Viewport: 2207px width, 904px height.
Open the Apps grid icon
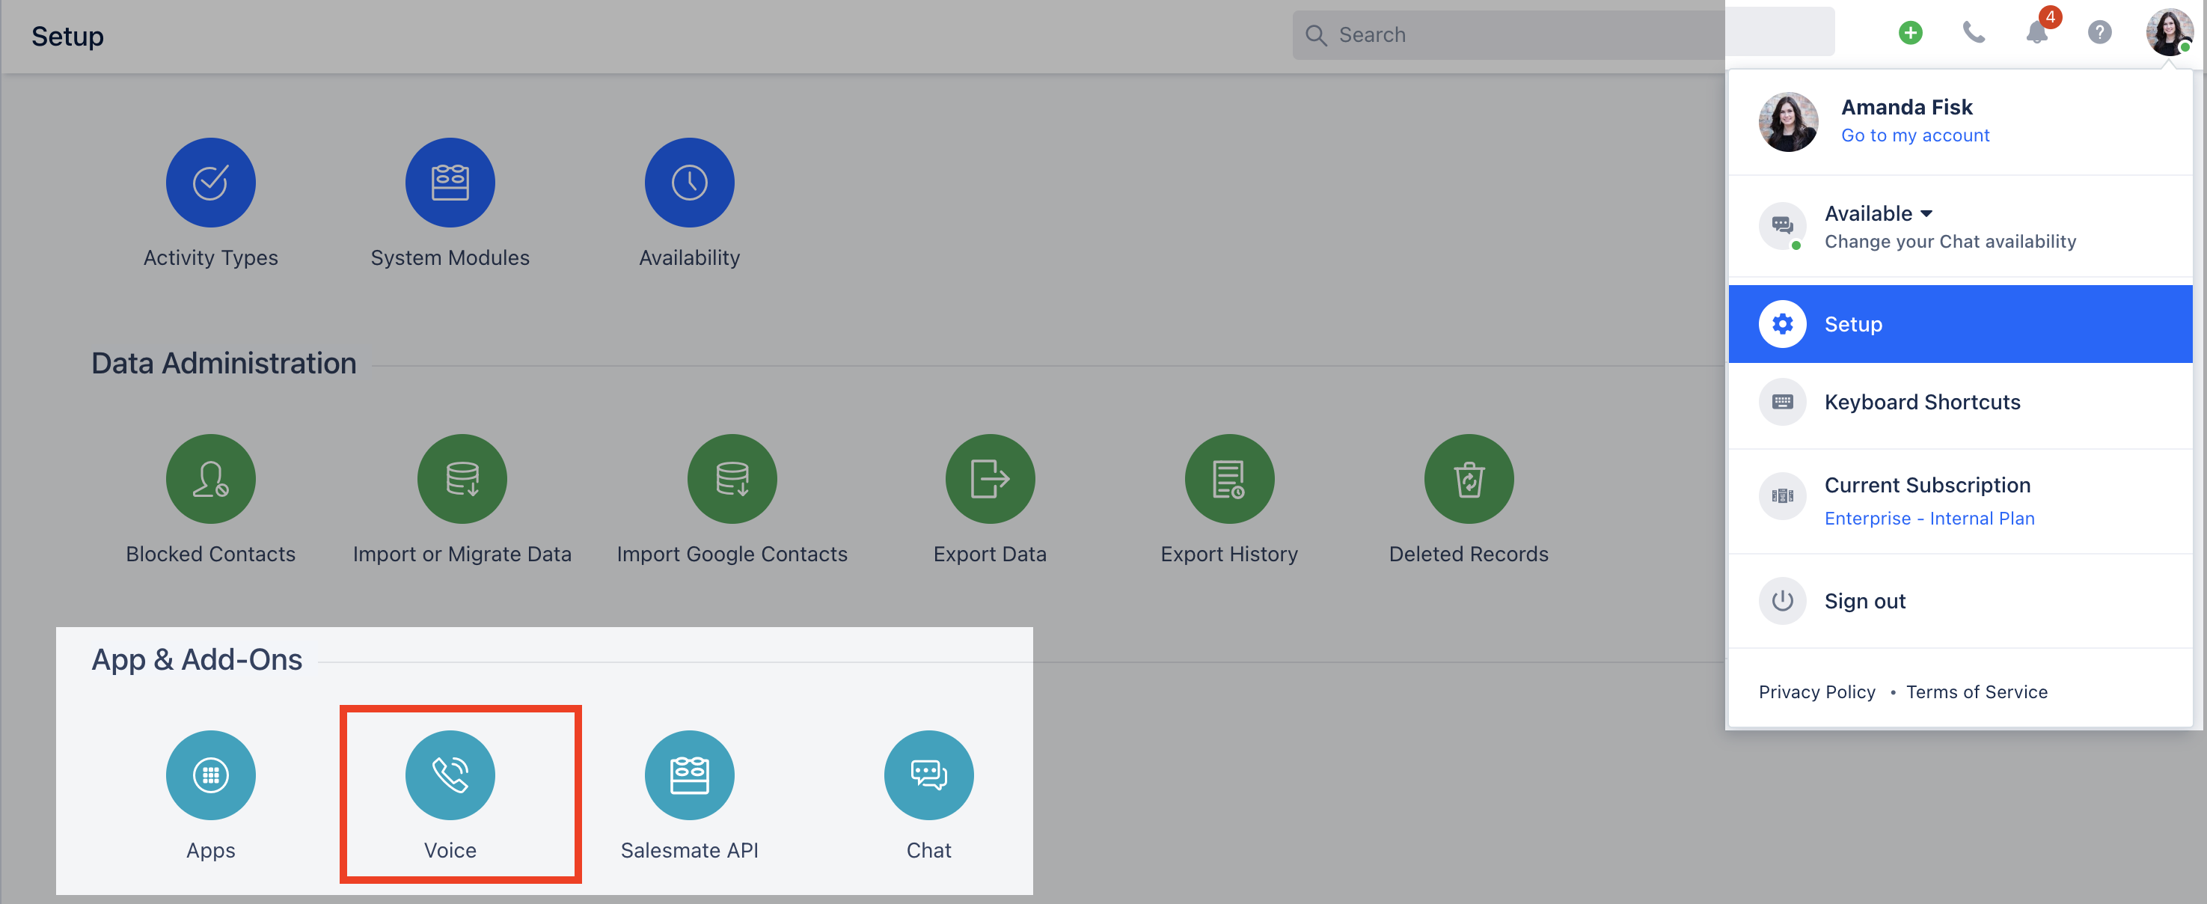click(210, 775)
